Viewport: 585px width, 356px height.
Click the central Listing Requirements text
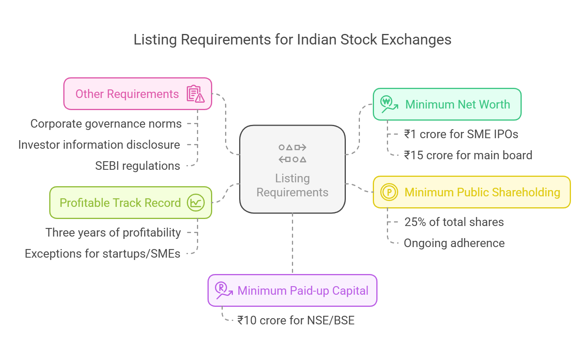click(x=292, y=185)
